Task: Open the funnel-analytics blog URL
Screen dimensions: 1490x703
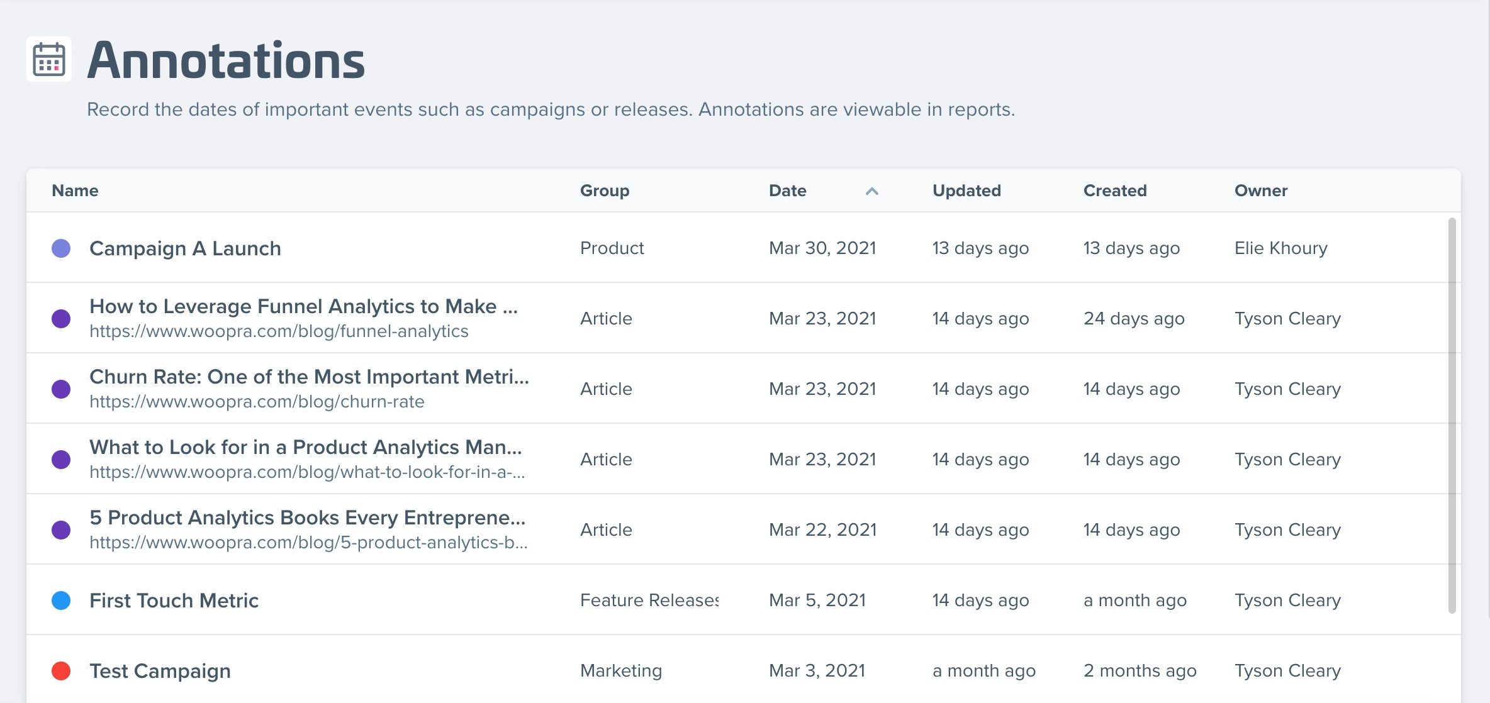Action: coord(279,331)
